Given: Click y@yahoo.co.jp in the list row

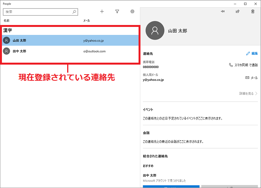Looking at the screenshot, I should (94, 40).
